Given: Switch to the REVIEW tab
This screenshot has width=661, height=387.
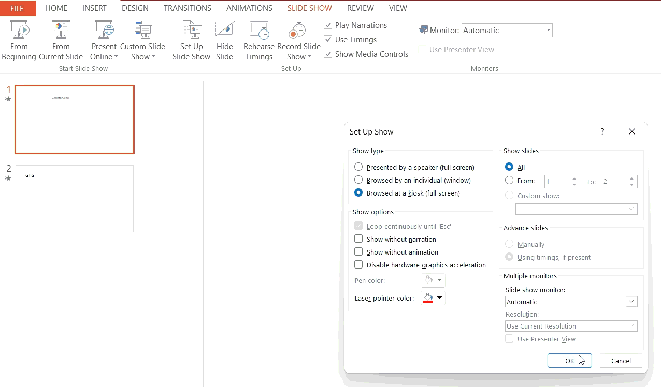Looking at the screenshot, I should point(361,8).
